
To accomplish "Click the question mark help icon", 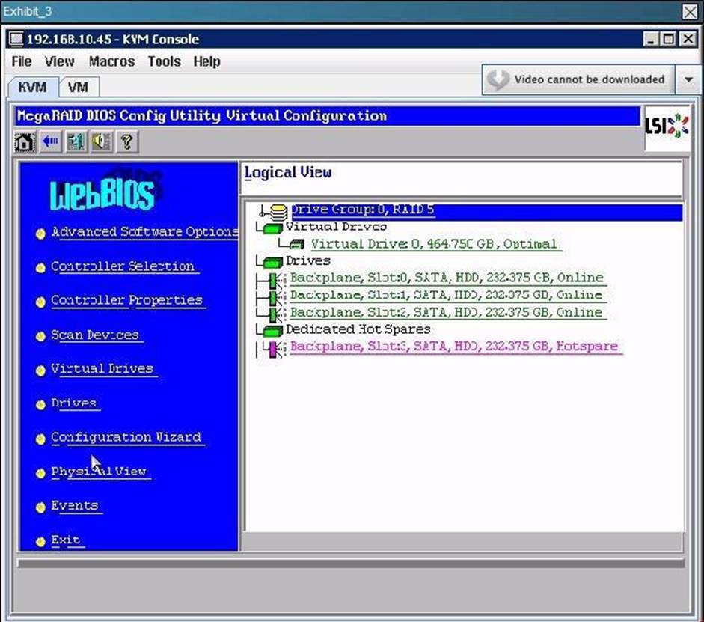I will tap(126, 141).
